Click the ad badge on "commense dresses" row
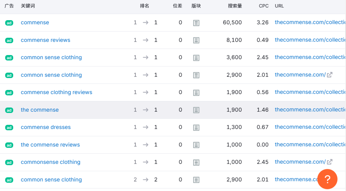The height and width of the screenshot is (191, 346). [9, 127]
